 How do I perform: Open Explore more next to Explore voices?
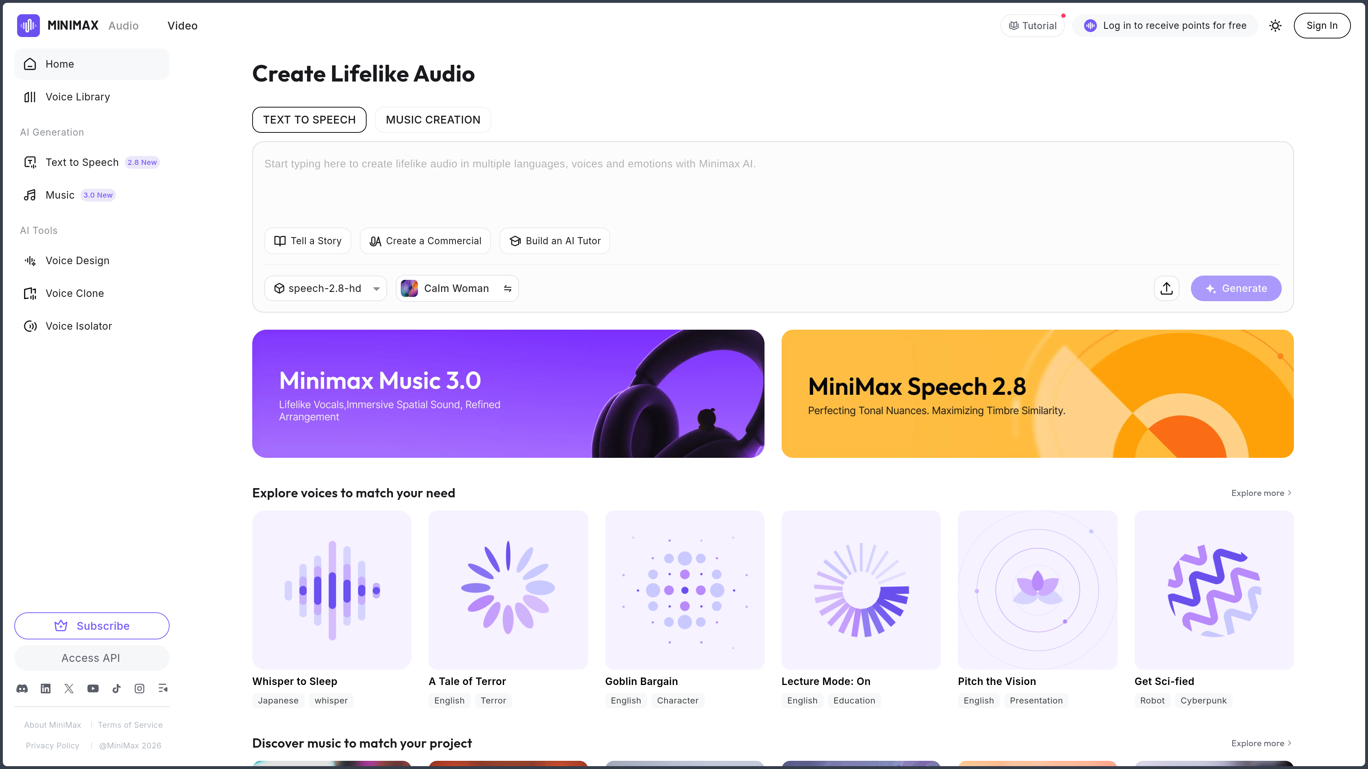(x=1261, y=493)
